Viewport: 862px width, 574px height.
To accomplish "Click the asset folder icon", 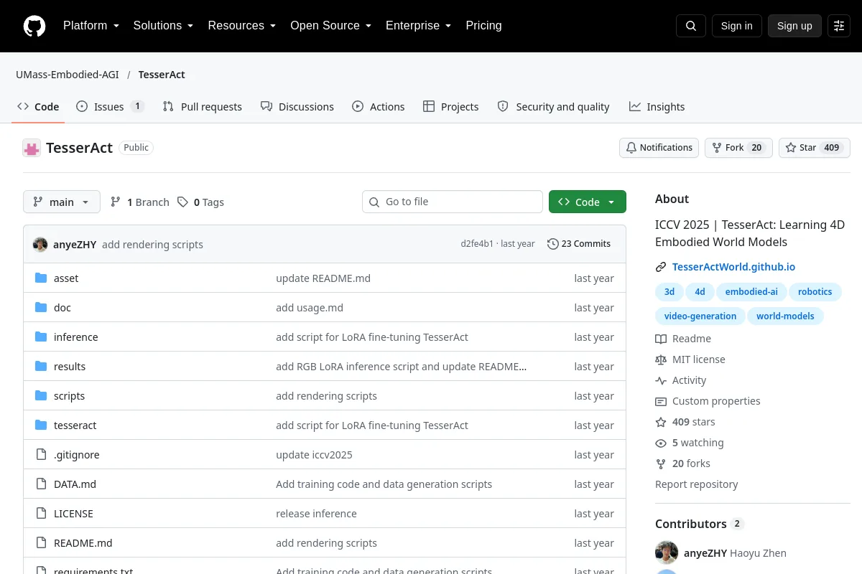I will coord(41,278).
